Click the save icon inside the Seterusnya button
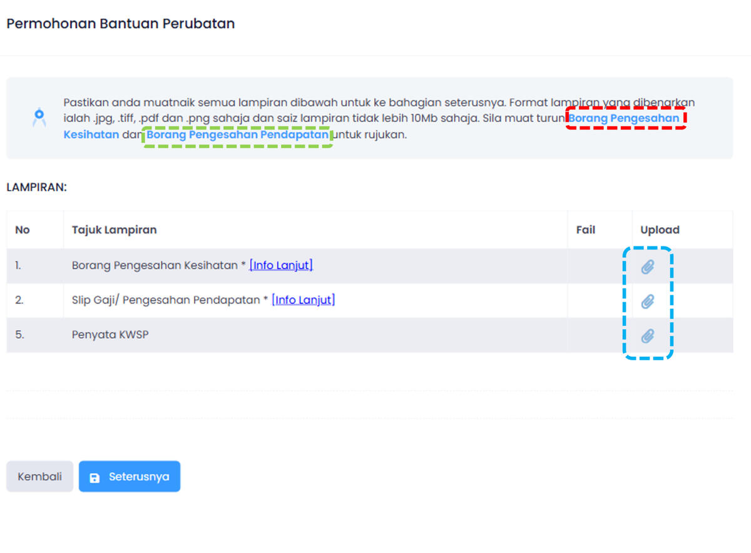The image size is (751, 553). click(x=95, y=477)
